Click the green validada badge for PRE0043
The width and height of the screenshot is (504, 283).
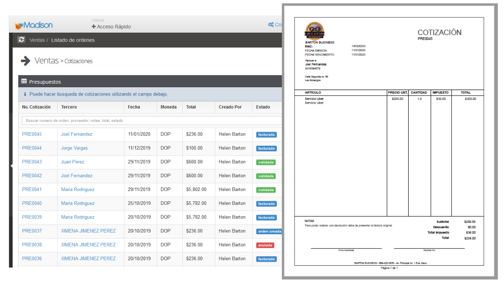pos(266,162)
